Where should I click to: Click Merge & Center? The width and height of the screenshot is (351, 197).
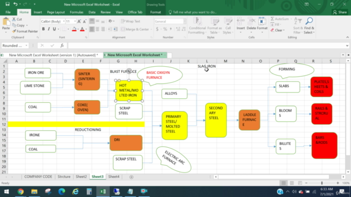click(135, 29)
